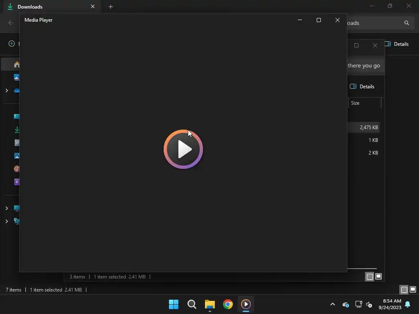The height and width of the screenshot is (314, 419).
Task: Close the Downloads tab in File Explorer
Action: (93, 7)
